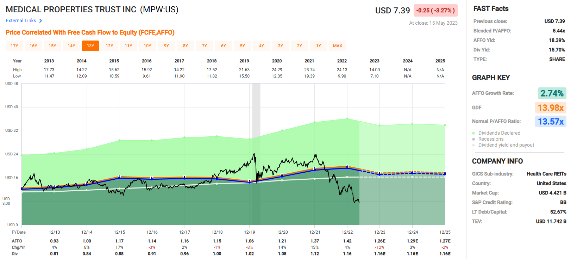Toggle Recessions legend item
The width and height of the screenshot is (571, 259).
[x=491, y=139]
